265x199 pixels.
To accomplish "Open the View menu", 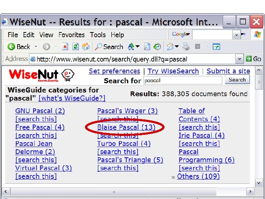I will coord(46,35).
